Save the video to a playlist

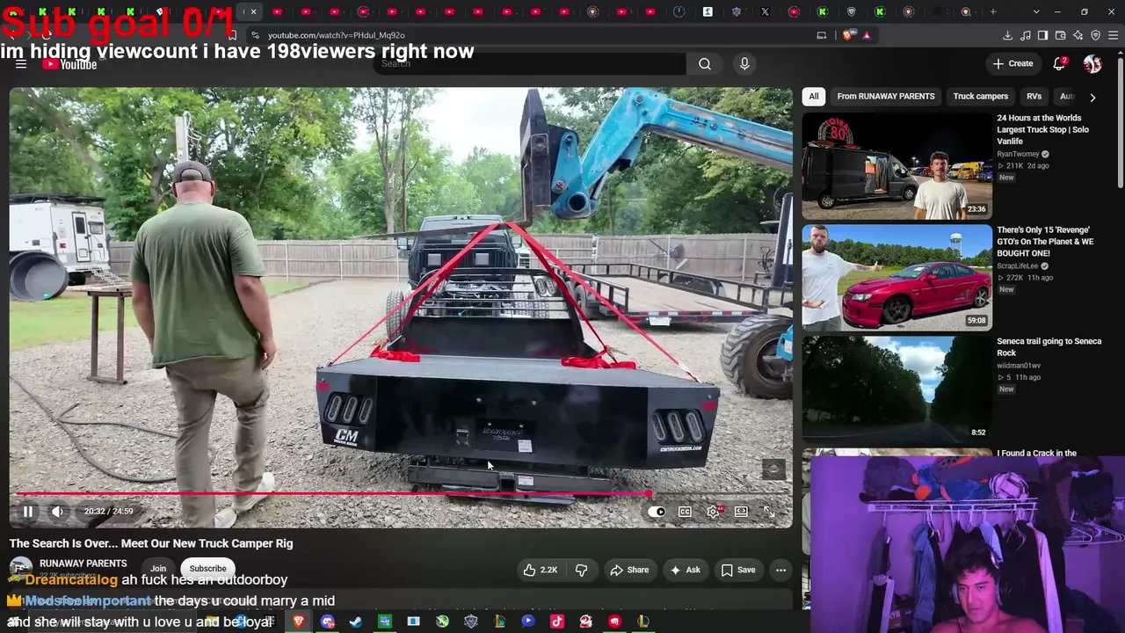pyautogui.click(x=738, y=570)
